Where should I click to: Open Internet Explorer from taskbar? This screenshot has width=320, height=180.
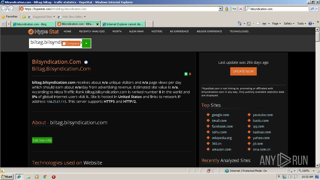[x=19, y=176]
